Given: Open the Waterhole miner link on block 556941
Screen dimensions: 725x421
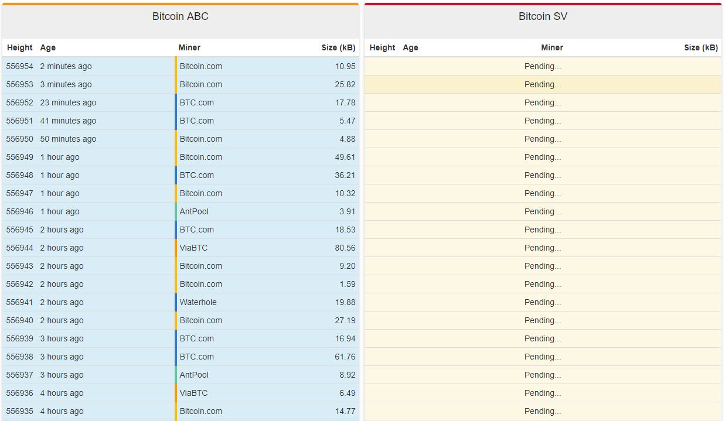Looking at the screenshot, I should (200, 302).
